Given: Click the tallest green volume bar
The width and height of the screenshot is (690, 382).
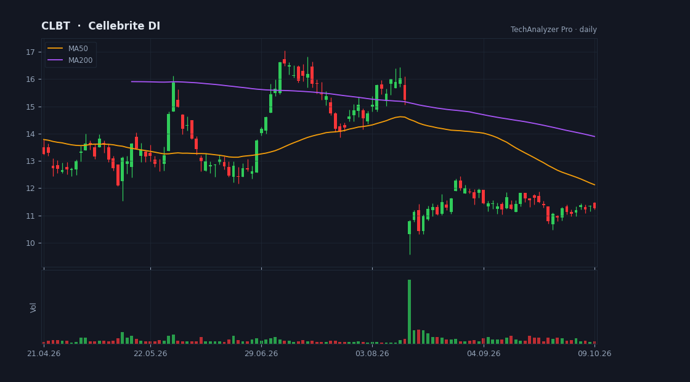Looking at the screenshot, I should [409, 312].
